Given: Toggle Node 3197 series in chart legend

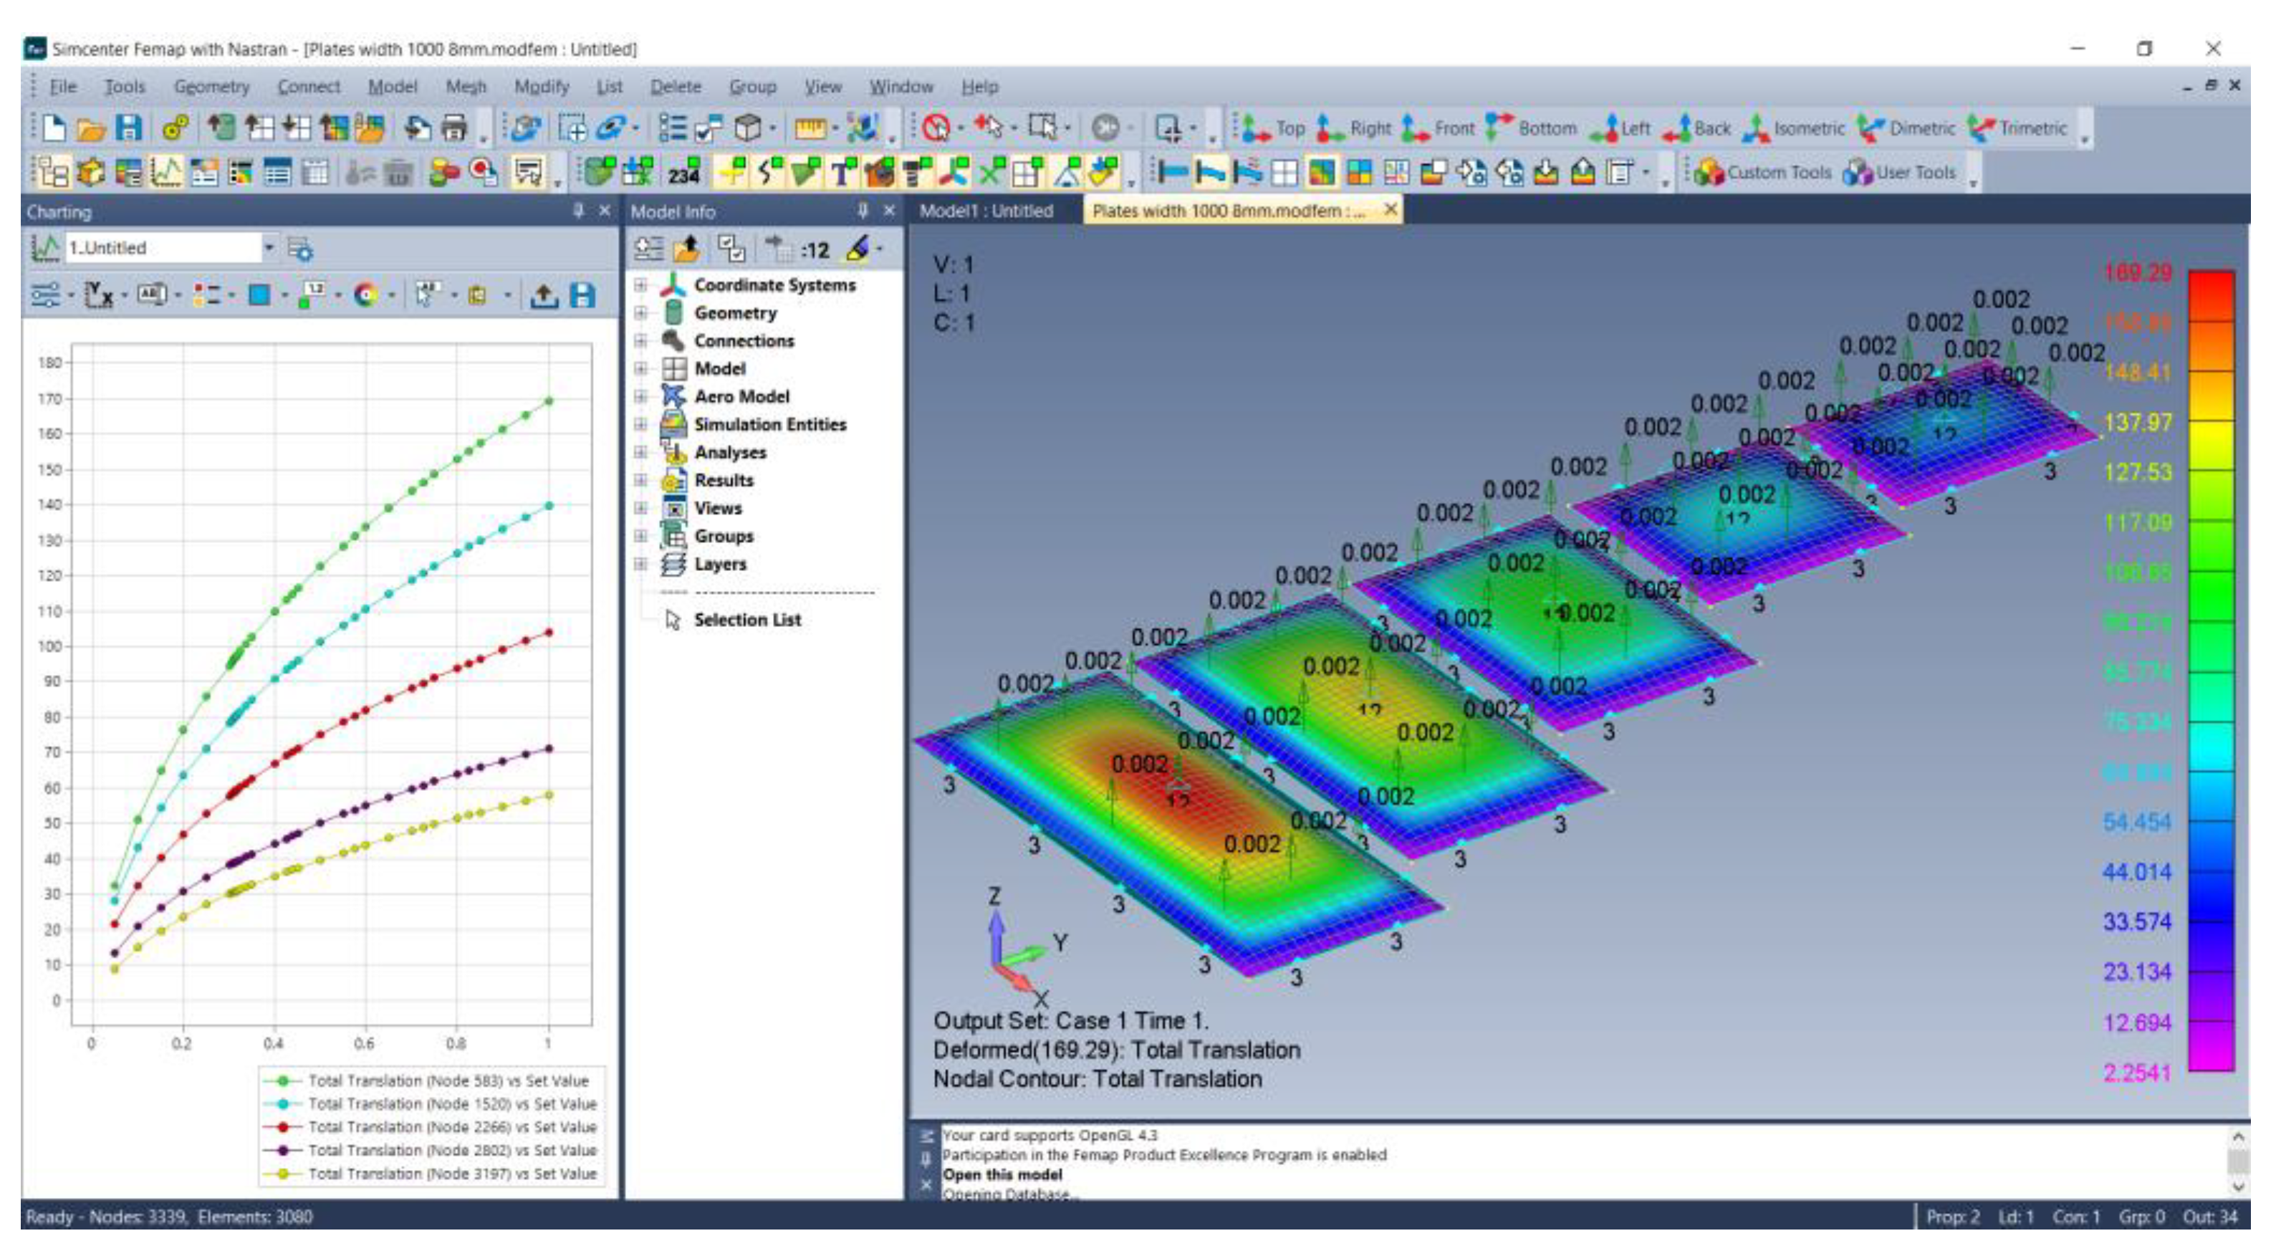Looking at the screenshot, I should [432, 1174].
